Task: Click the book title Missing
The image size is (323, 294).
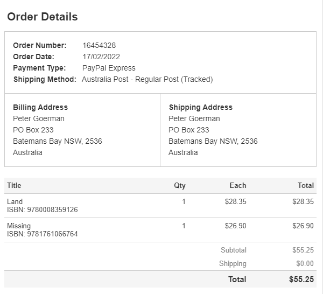Action: [x=19, y=226]
